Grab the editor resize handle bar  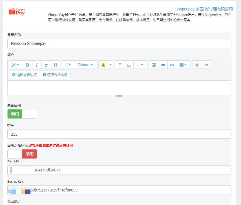(119, 96)
